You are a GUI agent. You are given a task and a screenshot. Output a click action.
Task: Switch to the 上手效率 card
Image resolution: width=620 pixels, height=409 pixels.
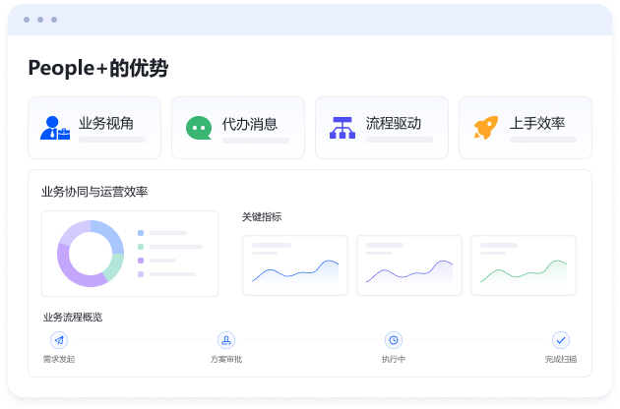pos(526,128)
